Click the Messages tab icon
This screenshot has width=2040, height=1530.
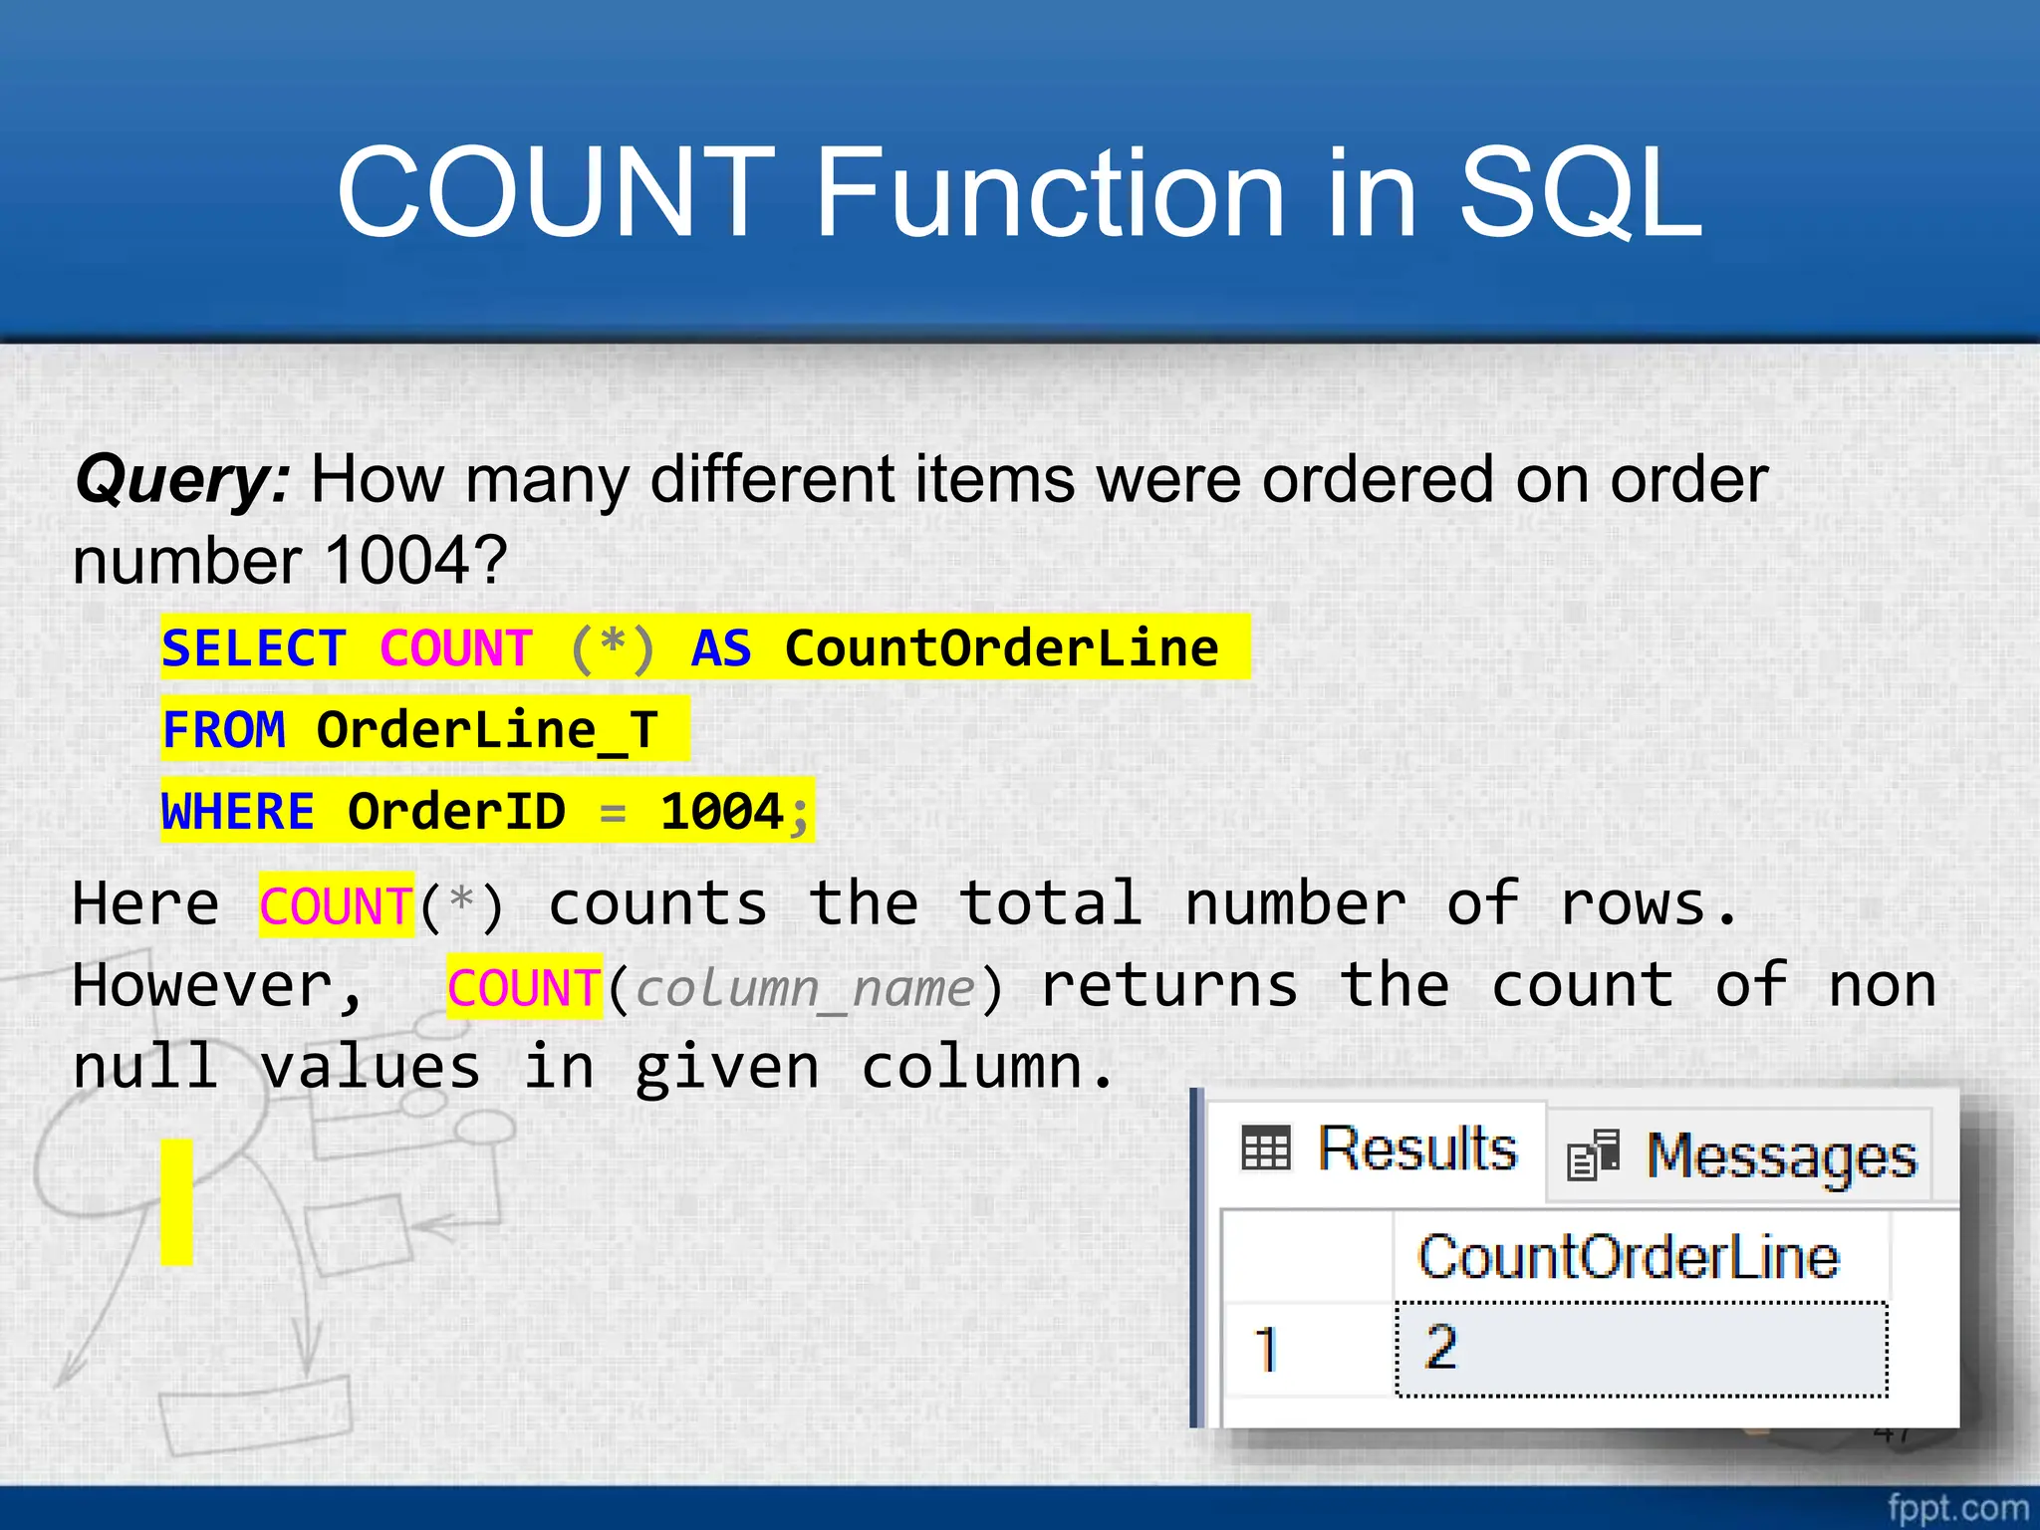click(1594, 1155)
